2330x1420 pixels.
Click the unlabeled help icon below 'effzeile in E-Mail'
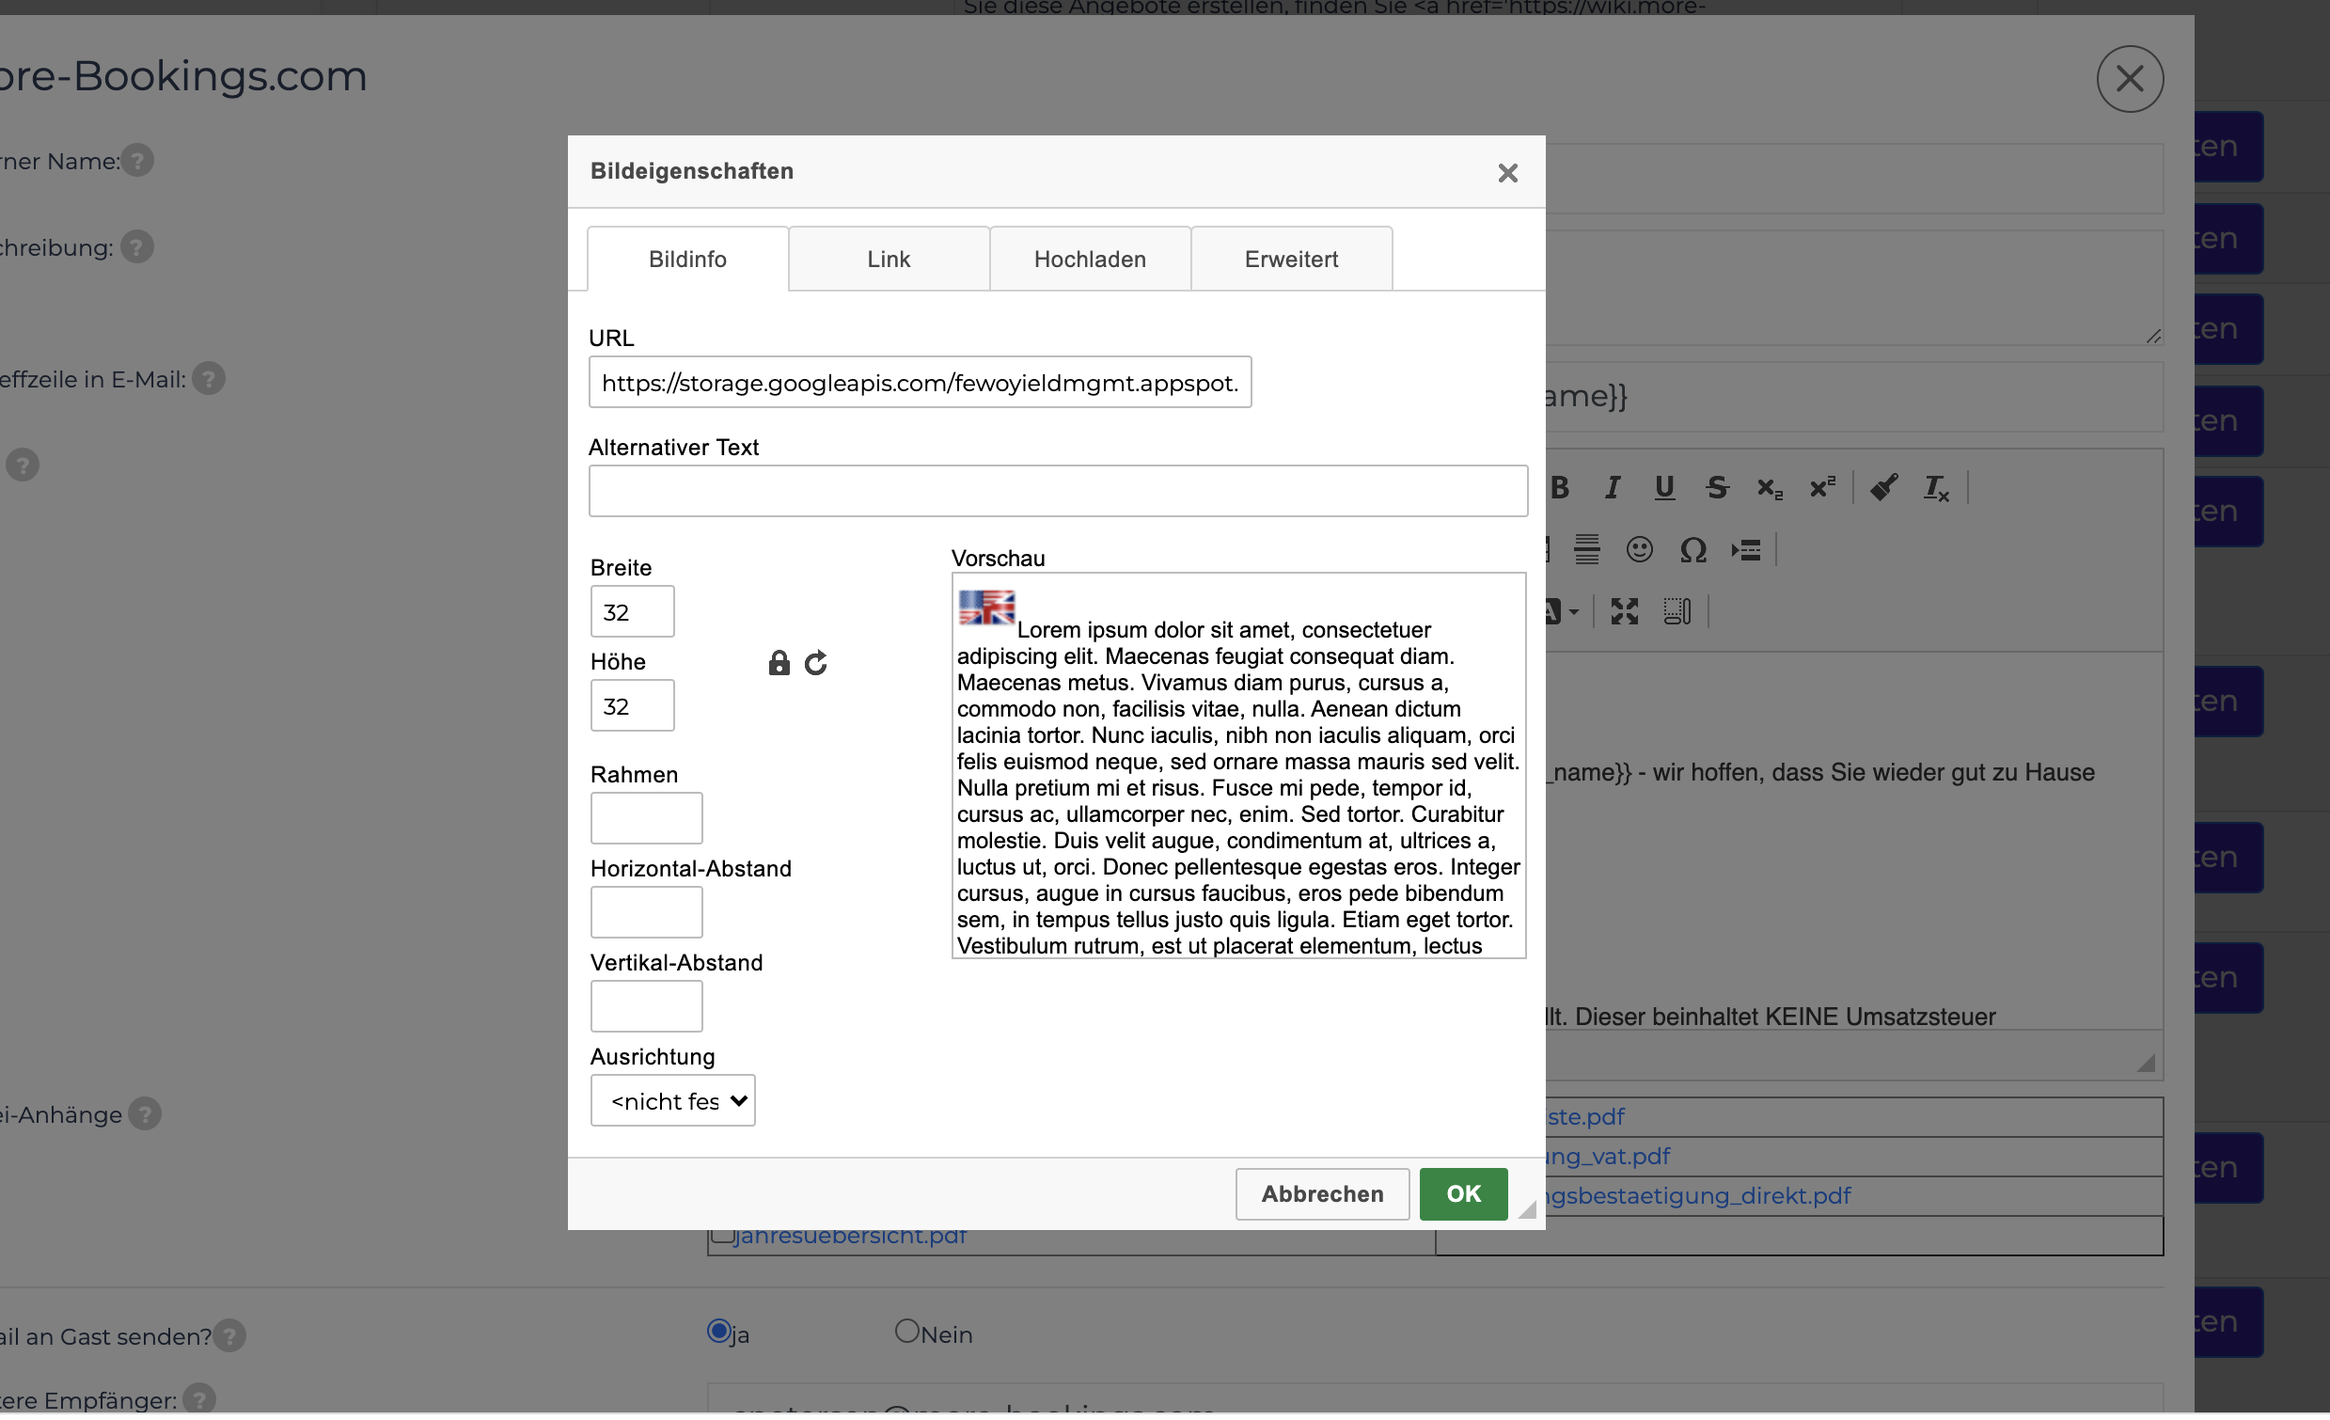click(x=23, y=465)
